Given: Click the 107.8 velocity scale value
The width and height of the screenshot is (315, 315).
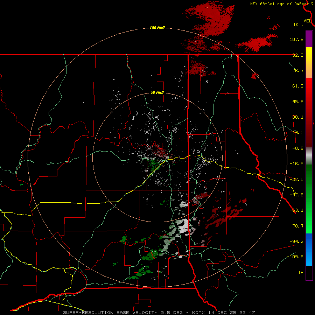Looking at the screenshot, I should coord(296,39).
